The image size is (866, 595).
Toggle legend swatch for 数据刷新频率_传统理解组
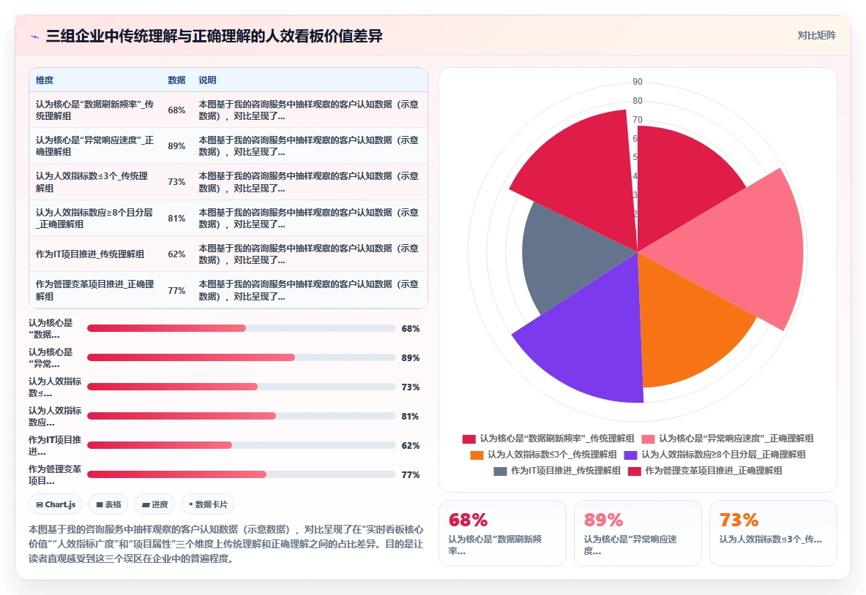tap(469, 439)
